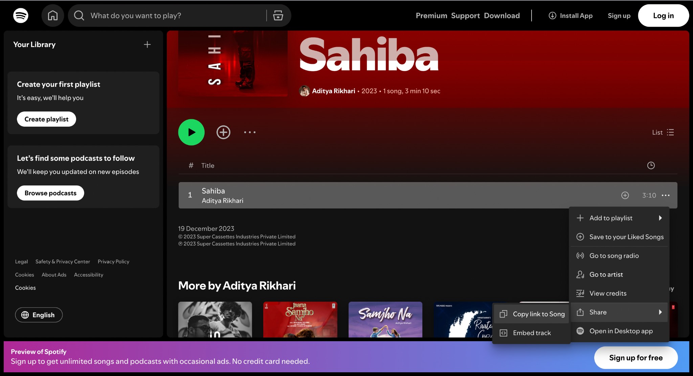Open the Browse icon in search bar
693x376 pixels.
point(278,16)
